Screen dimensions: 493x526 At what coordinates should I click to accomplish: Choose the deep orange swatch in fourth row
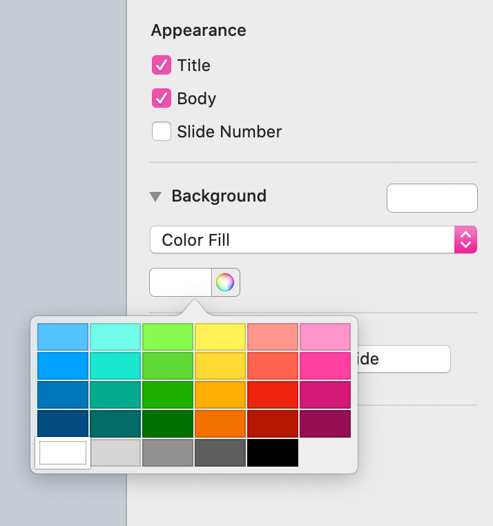[x=220, y=423]
